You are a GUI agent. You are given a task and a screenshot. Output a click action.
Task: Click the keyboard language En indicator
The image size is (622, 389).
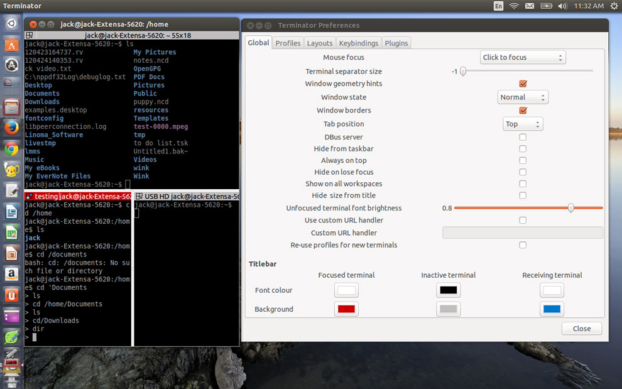click(498, 6)
